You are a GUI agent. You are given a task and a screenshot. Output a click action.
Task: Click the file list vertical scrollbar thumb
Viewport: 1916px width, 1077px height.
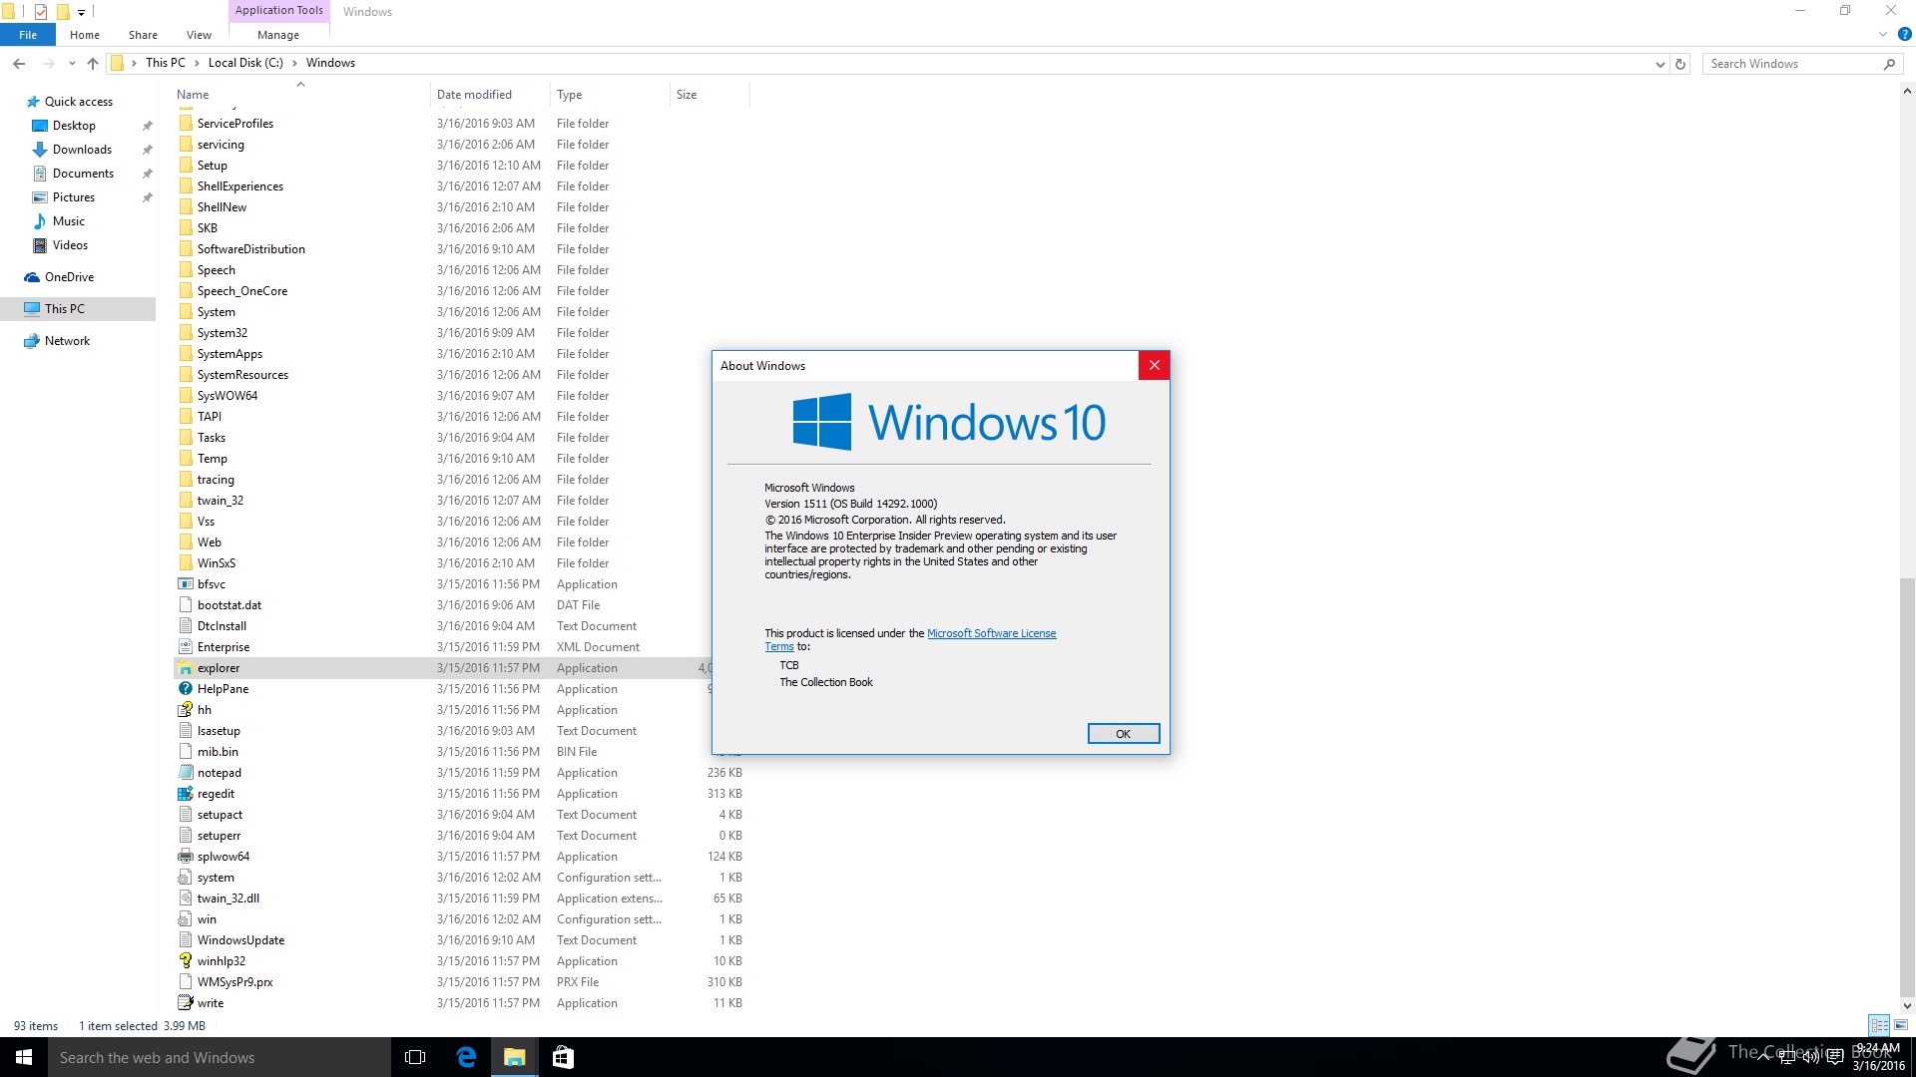click(x=1907, y=788)
